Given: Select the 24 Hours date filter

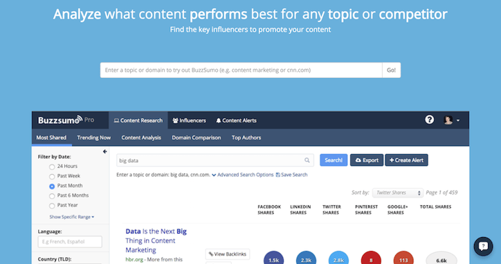Looking at the screenshot, I should coord(52,167).
